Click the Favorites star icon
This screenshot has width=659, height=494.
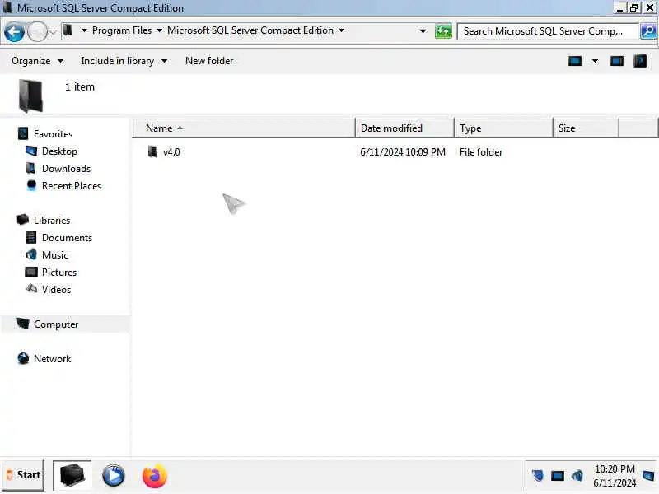pyautogui.click(x=23, y=133)
